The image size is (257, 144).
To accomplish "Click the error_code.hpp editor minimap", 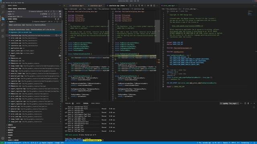I will coord(250,13).
